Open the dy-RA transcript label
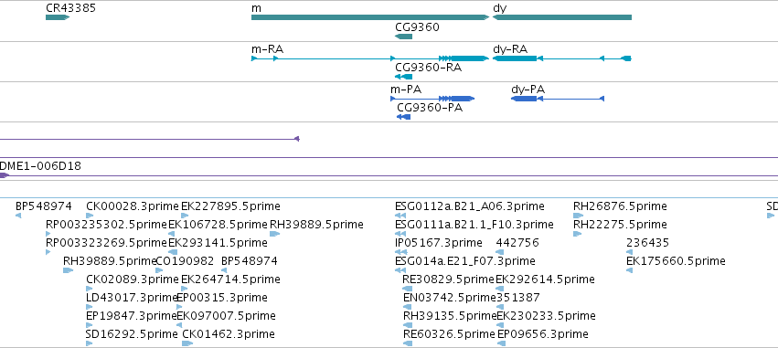This screenshot has width=778, height=348. point(510,48)
